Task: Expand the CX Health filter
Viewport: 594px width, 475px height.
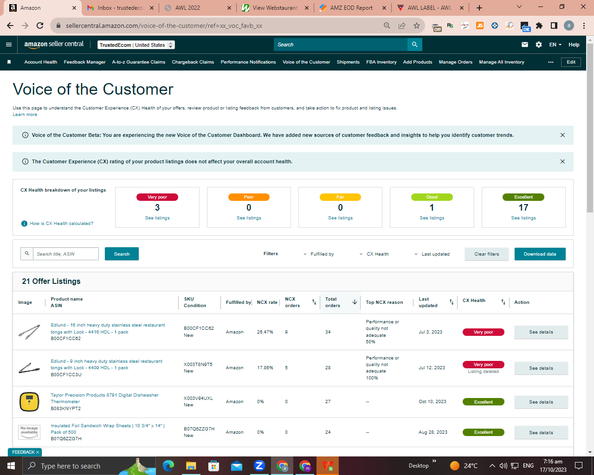Action: pyautogui.click(x=374, y=254)
